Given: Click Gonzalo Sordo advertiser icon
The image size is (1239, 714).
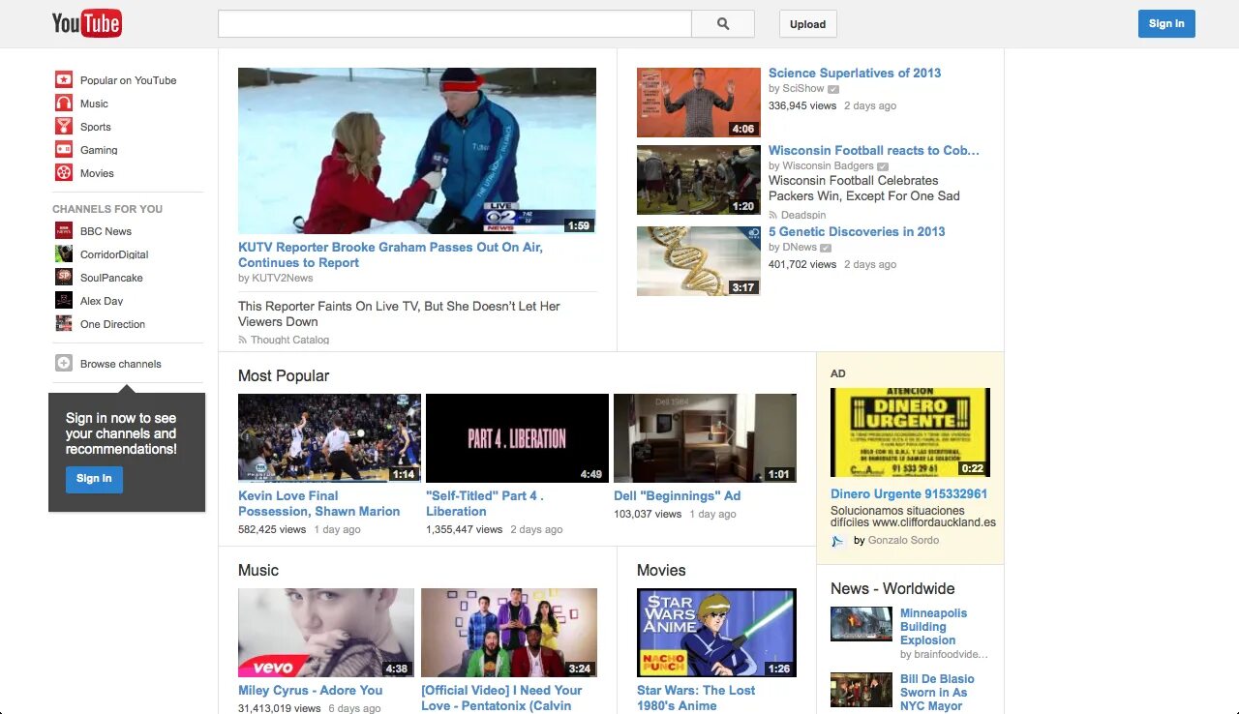Looking at the screenshot, I should coord(838,541).
